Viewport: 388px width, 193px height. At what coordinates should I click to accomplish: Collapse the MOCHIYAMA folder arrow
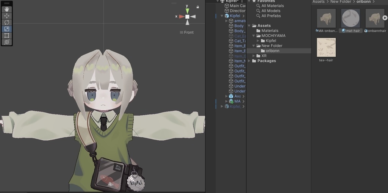click(253, 36)
